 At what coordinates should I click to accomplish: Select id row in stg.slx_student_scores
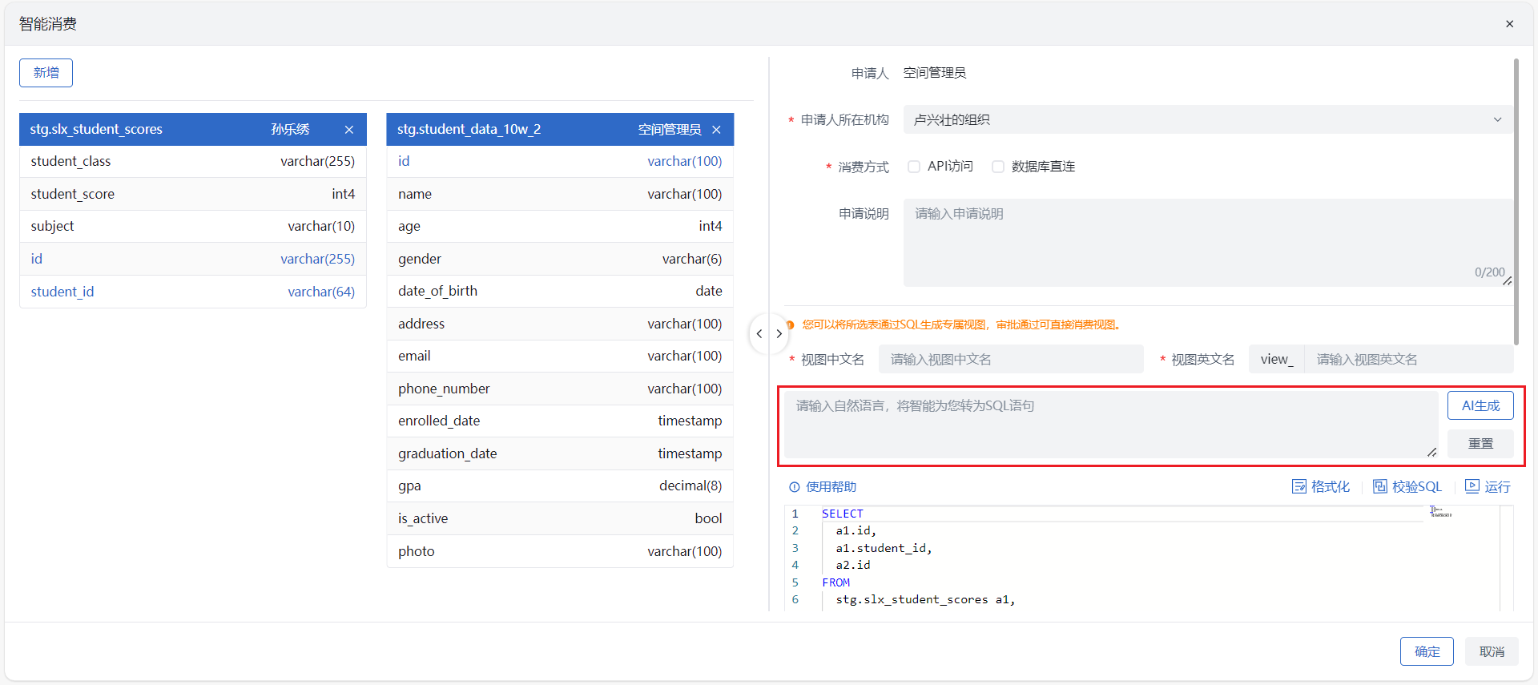[x=193, y=259]
